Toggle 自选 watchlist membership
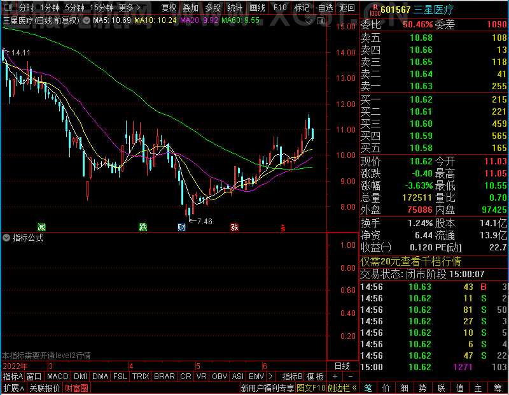This screenshot has width=509, height=395. point(324,8)
